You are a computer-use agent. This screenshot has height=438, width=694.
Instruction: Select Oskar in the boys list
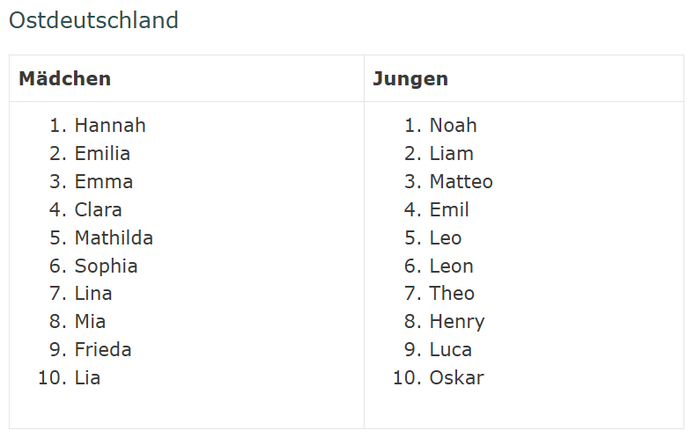(x=456, y=378)
